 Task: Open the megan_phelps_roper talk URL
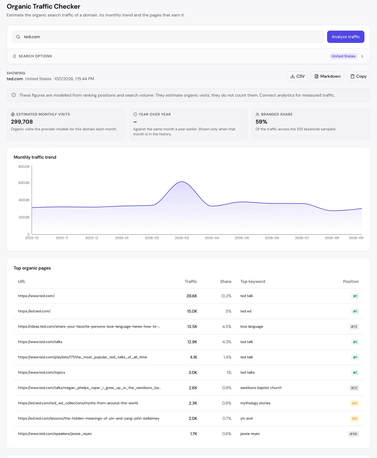coord(89,388)
